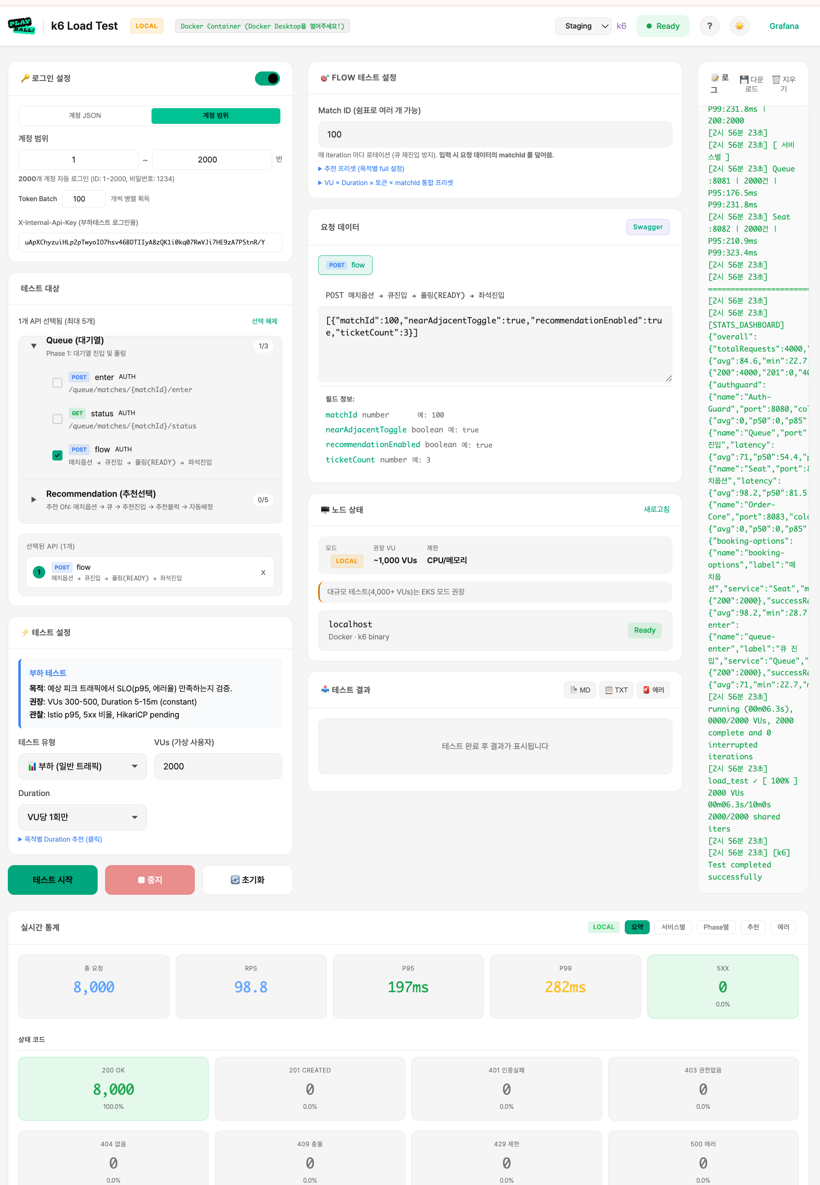Open the Staging environment dropdown
Viewport: 820px width, 1185px height.
point(583,26)
